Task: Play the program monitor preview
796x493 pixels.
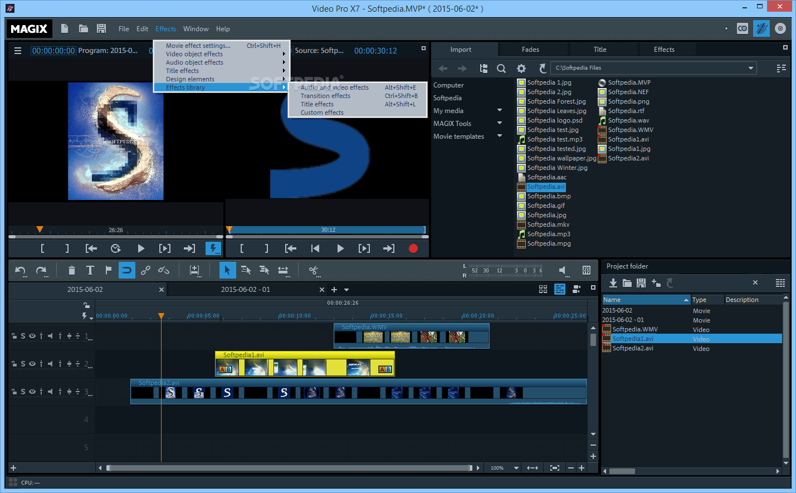Action: pos(141,248)
